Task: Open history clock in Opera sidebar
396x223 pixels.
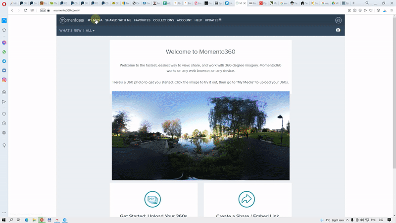Action: [x=4, y=123]
